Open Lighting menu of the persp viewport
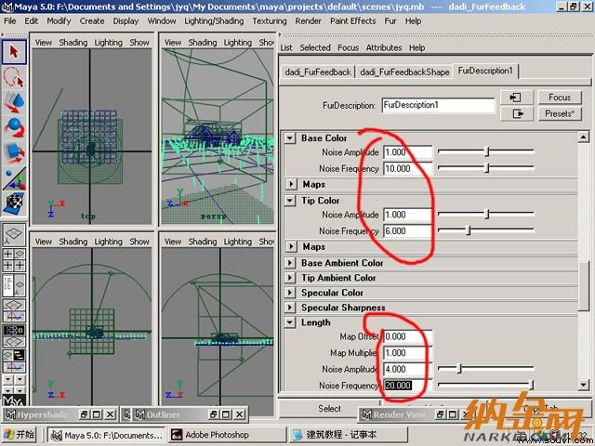The height and width of the screenshot is (446, 595). (x=238, y=43)
